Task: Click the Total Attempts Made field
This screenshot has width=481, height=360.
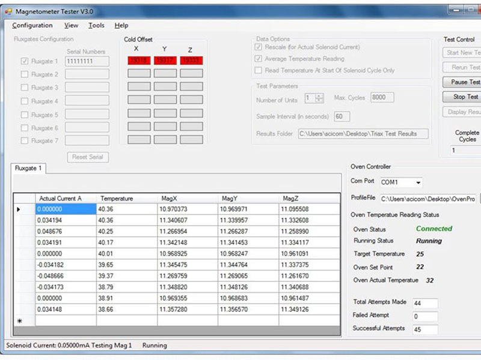Action: click(x=425, y=303)
